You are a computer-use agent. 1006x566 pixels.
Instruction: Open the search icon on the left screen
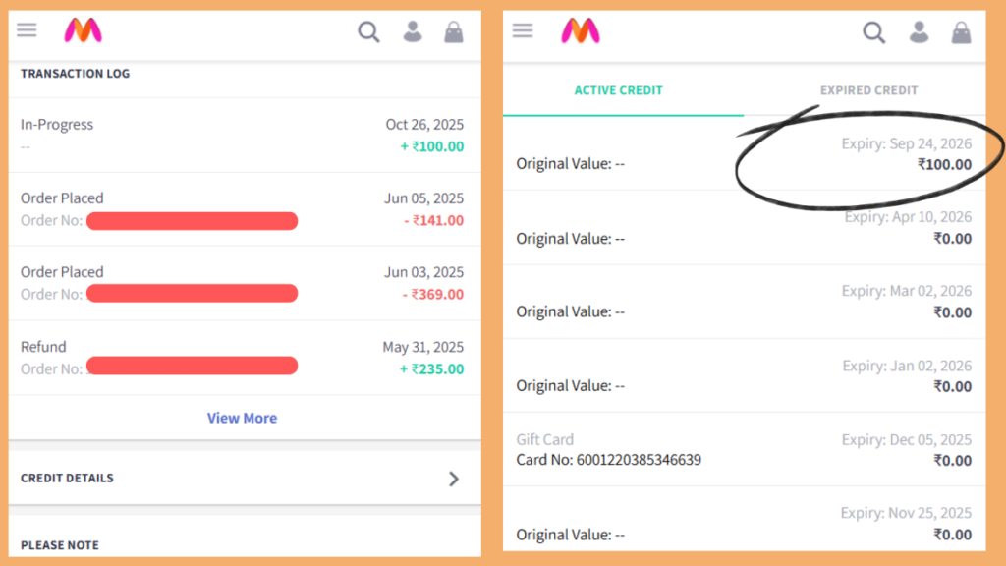pyautogui.click(x=368, y=31)
